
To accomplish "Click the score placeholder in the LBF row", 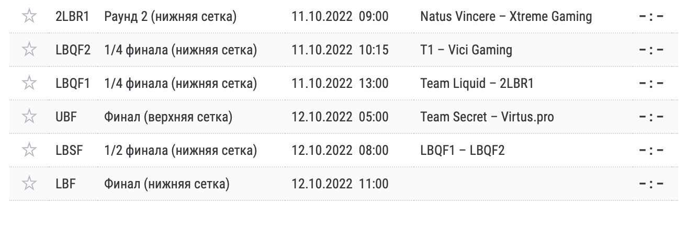I will coord(651,184).
